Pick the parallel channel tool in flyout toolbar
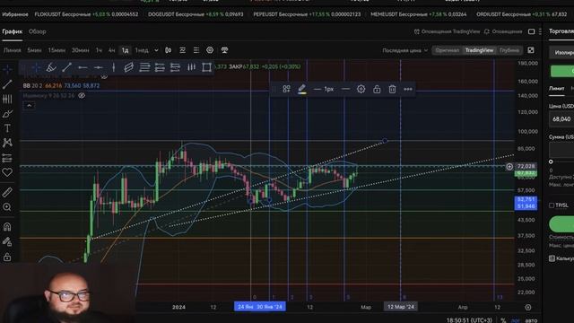This screenshot has width=574, height=323. click(128, 67)
